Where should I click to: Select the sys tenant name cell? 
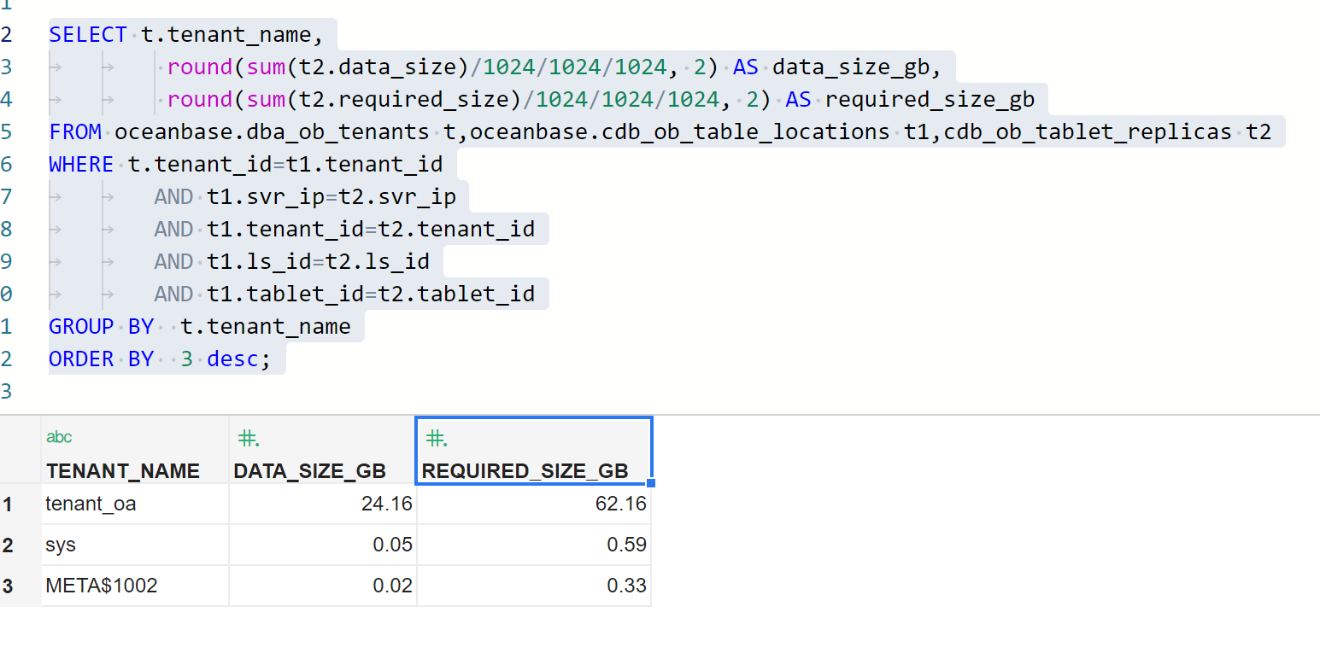tap(135, 545)
